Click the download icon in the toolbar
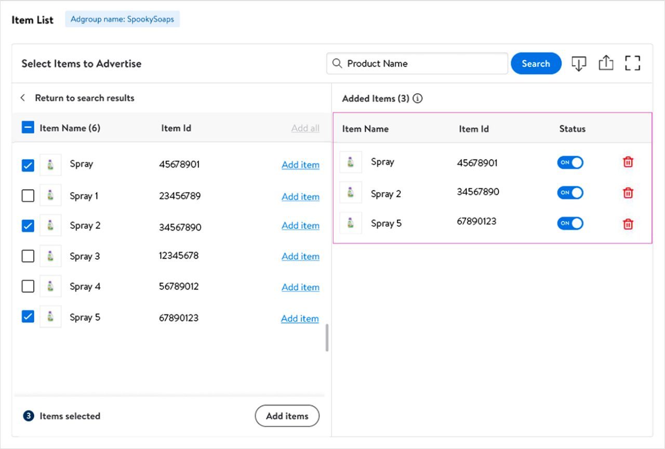 579,63
